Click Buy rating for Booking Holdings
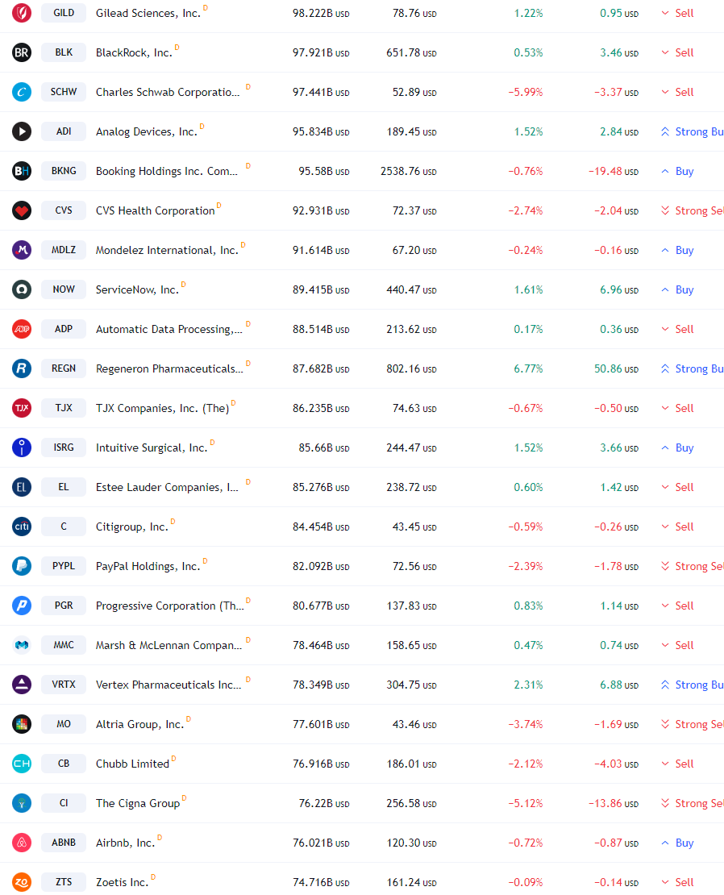The image size is (724, 895). (678, 171)
